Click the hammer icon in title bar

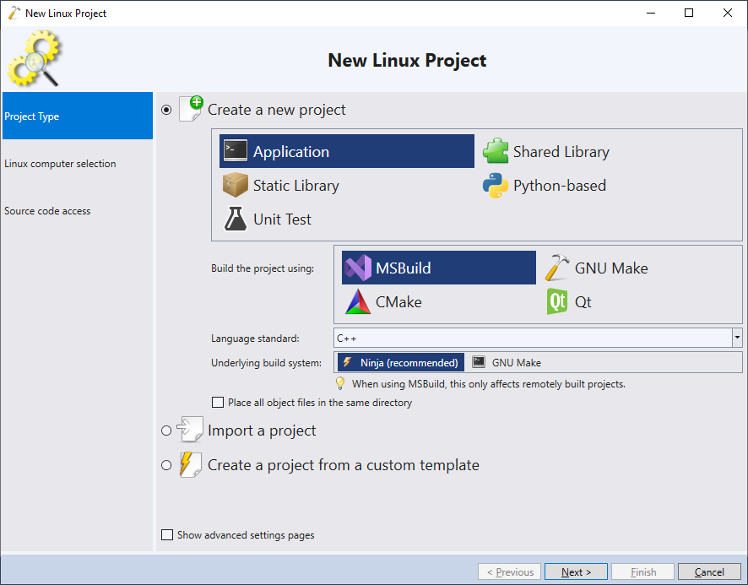point(14,13)
